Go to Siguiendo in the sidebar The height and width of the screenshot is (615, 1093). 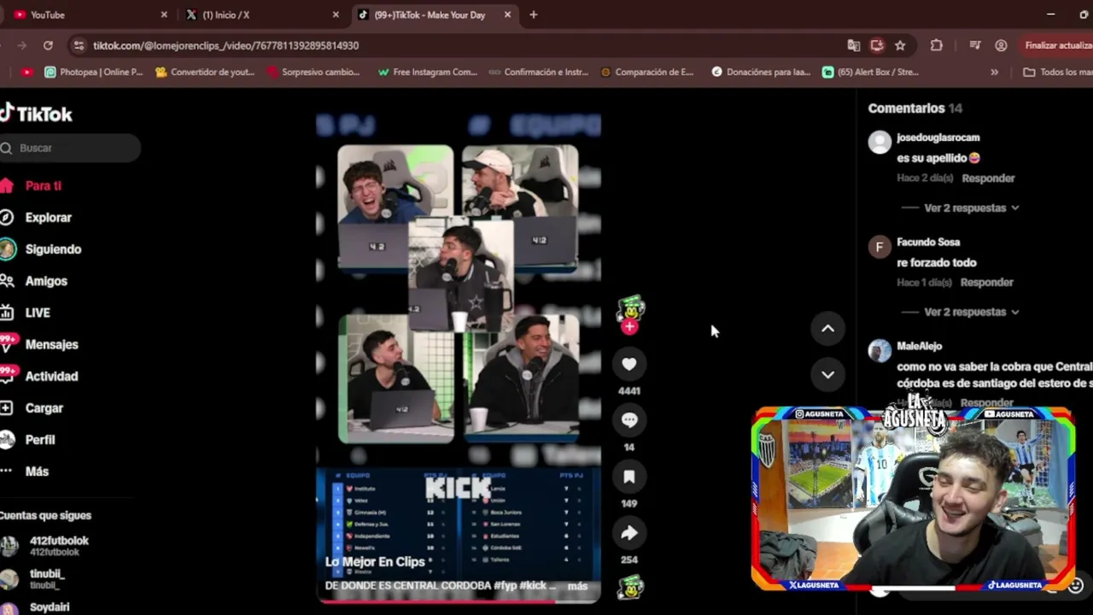(53, 249)
